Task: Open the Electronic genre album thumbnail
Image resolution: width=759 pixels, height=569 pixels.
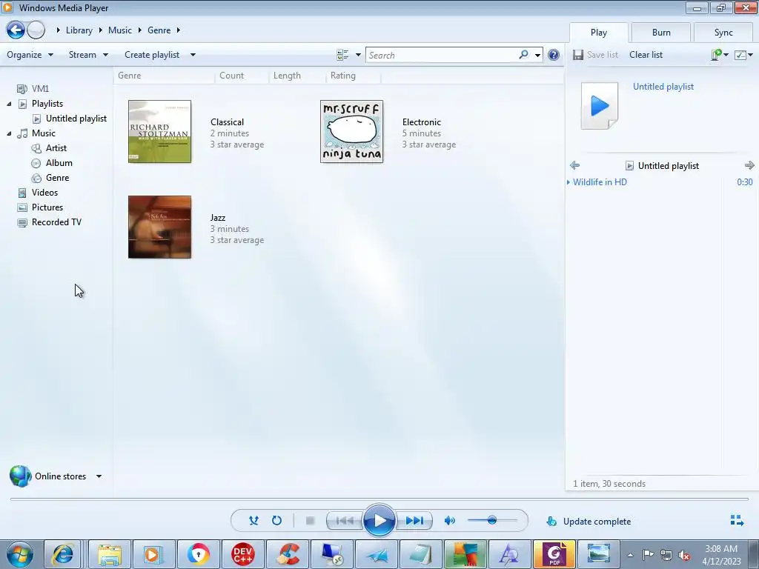Action: pos(351,132)
